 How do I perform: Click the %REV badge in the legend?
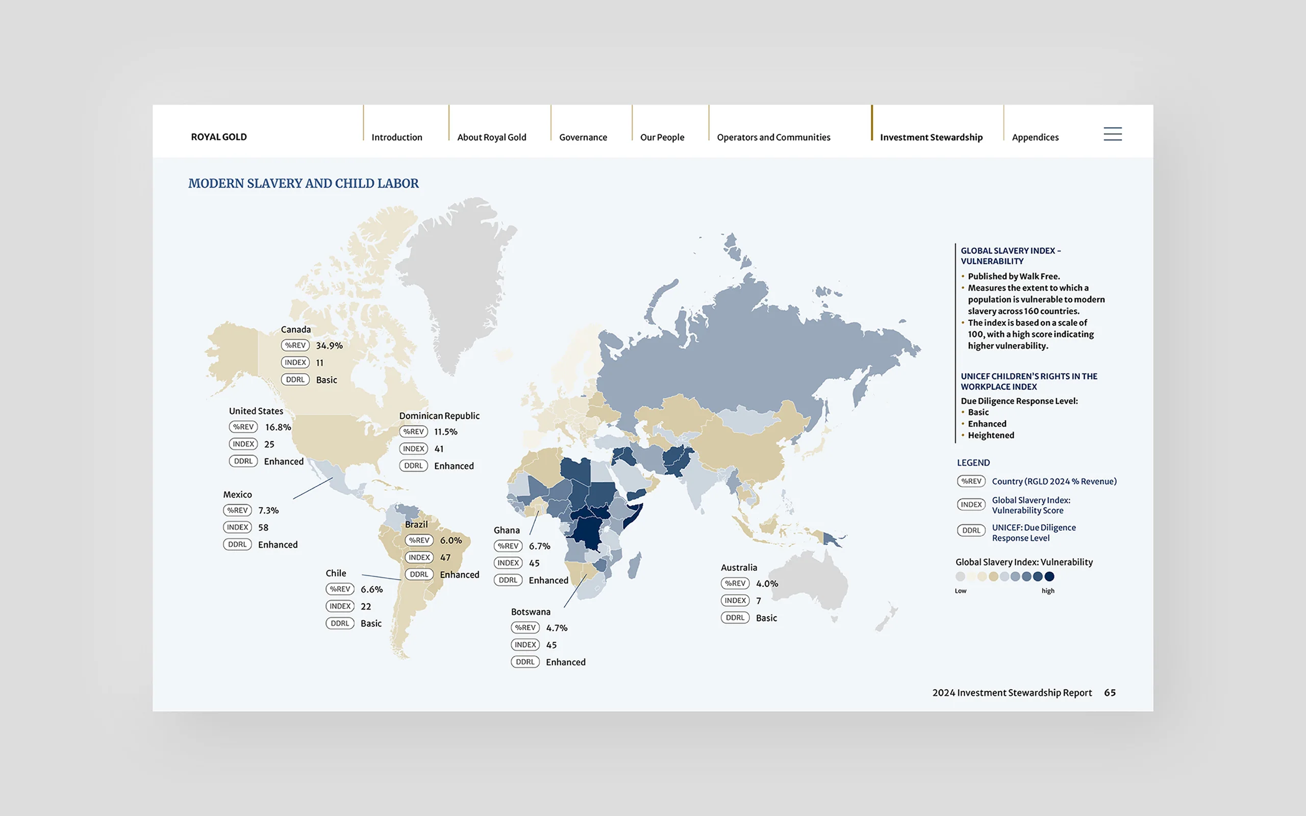coord(971,481)
